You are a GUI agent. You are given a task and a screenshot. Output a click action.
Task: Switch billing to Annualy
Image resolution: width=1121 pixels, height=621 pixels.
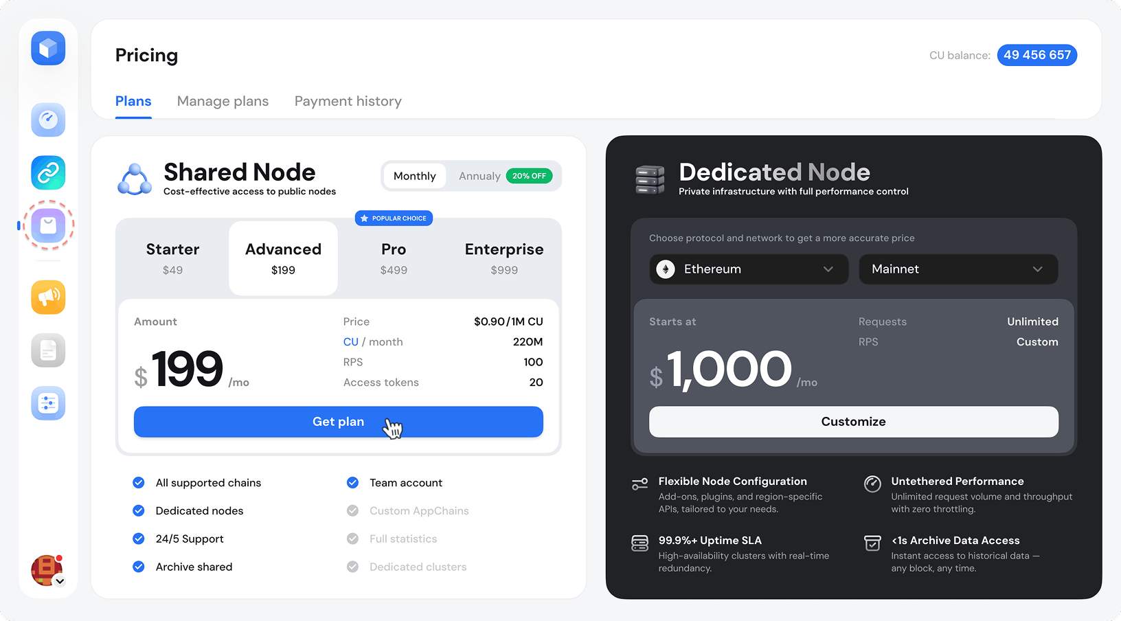(x=479, y=177)
